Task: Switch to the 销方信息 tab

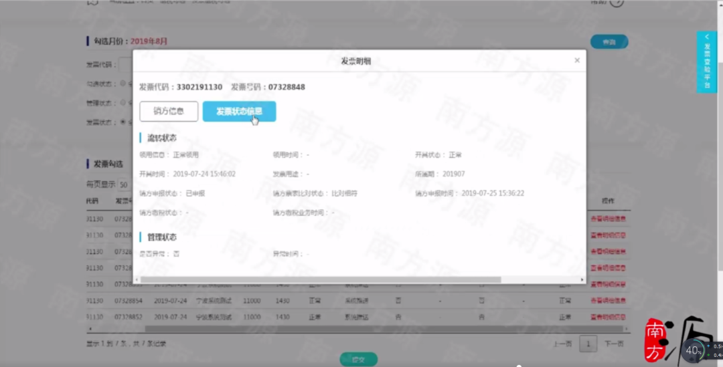Action: [x=169, y=112]
